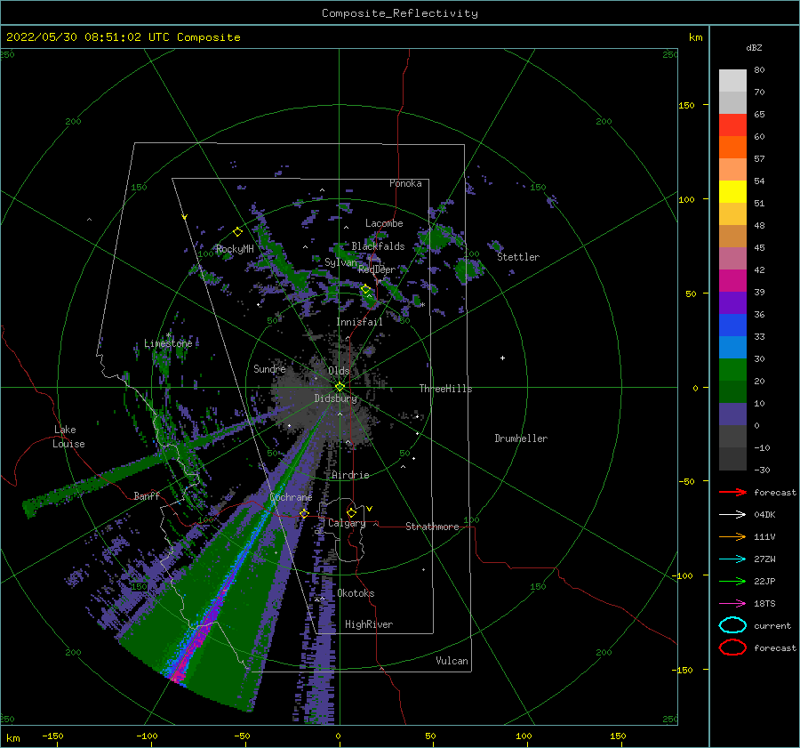800x748 pixels.
Task: Click the yellow diamond marker above Calgary
Action: [x=351, y=512]
